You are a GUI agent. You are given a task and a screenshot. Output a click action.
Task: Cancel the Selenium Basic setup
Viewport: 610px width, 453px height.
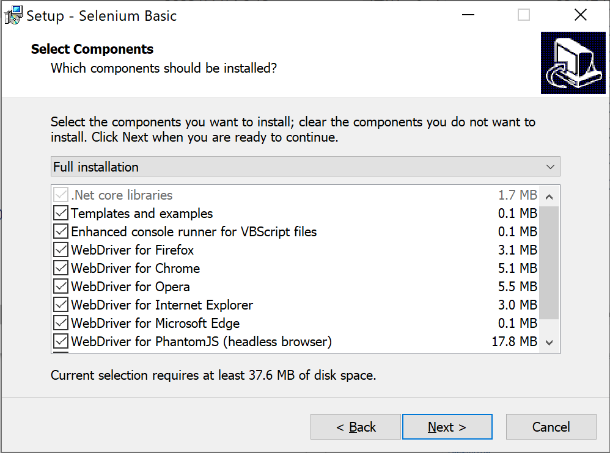(551, 427)
